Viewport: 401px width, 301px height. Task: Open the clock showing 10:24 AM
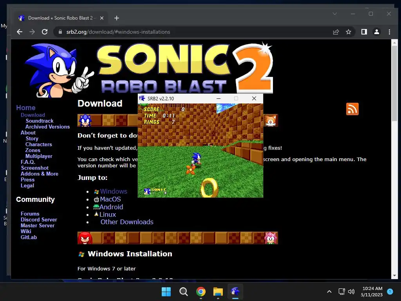[372, 292]
